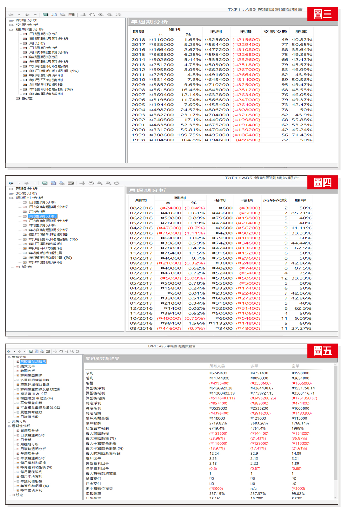Click the printer icon in the 圖四 toolbar
345x511 pixels.
tap(62, 183)
